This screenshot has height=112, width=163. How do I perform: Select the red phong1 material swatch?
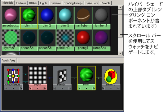[83, 38]
